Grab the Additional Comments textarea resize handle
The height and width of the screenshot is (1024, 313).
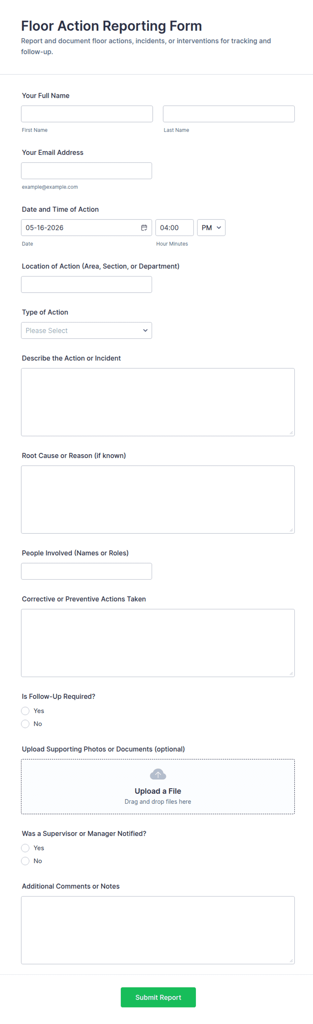click(291, 960)
